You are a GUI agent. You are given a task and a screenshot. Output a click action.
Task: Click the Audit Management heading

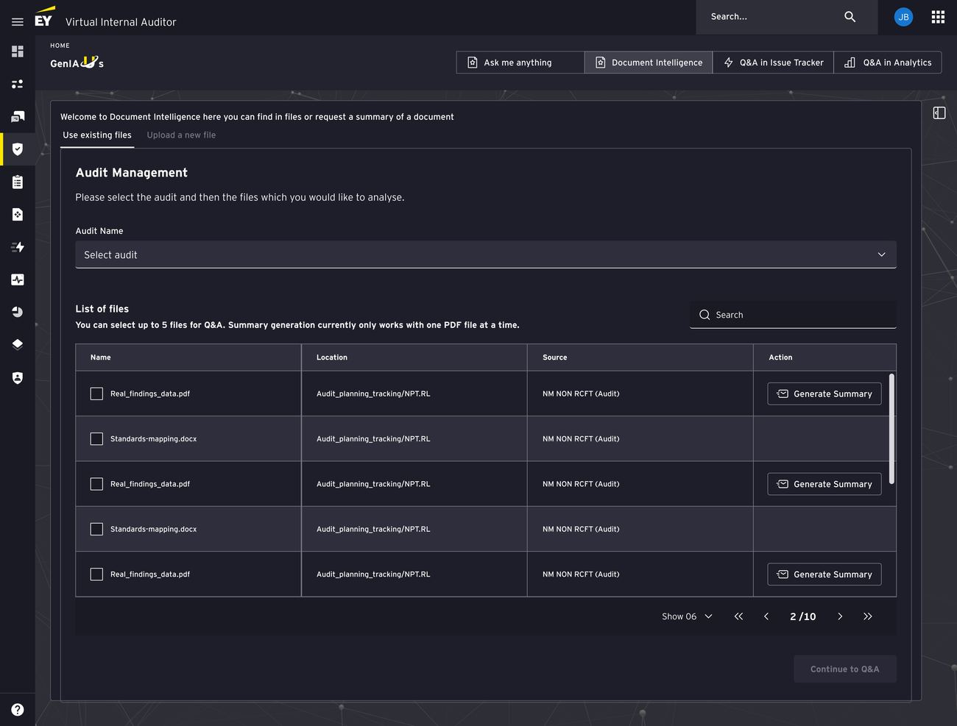point(132,173)
